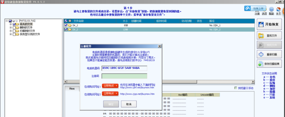285x117 pixels.
Task: Select the Dir_1 file row name
Action: 75,26
